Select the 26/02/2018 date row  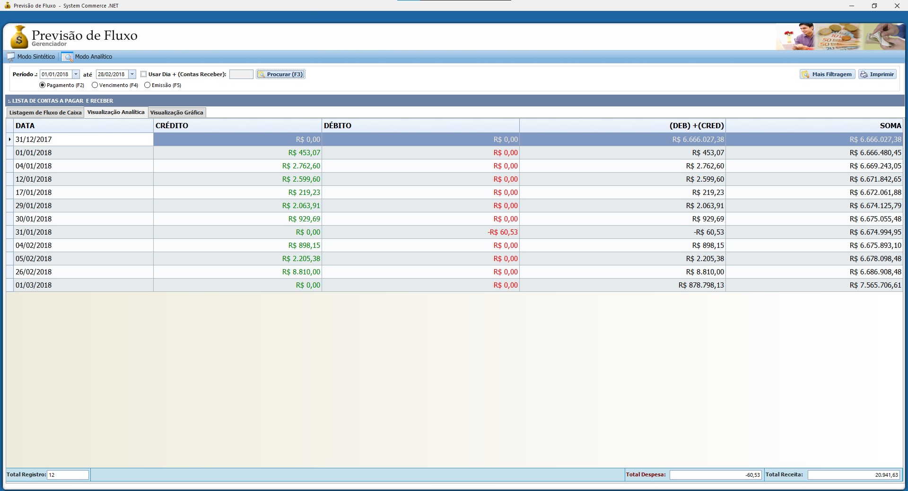(x=80, y=272)
